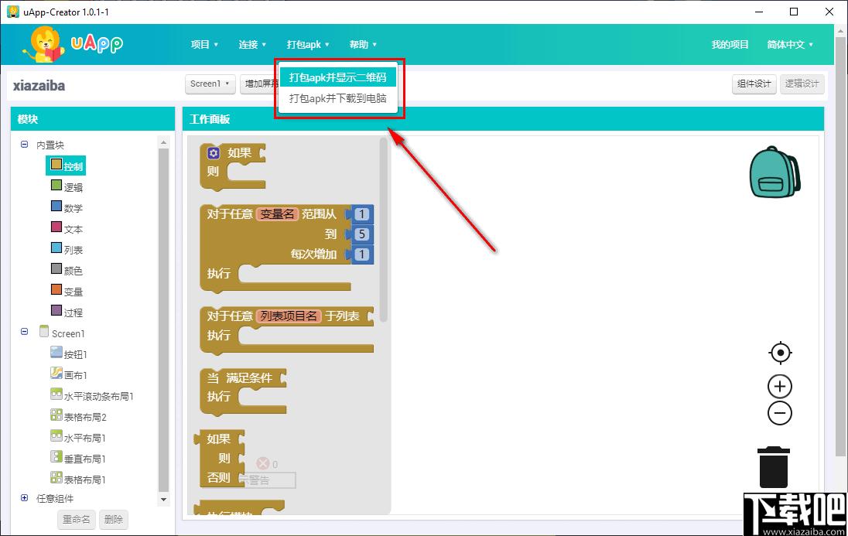Click the 工作面板 panel header
Image resolution: width=848 pixels, height=536 pixels.
pos(503,119)
